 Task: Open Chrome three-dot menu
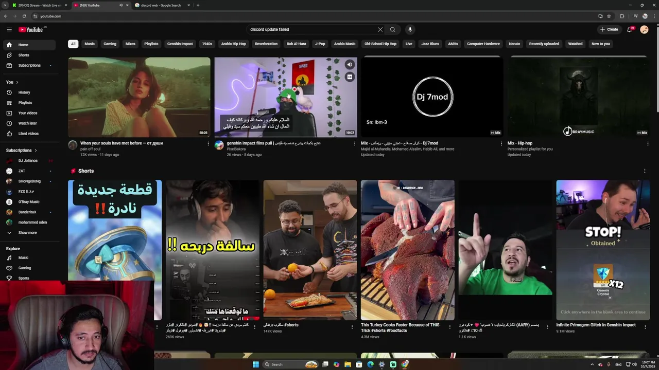[653, 16]
